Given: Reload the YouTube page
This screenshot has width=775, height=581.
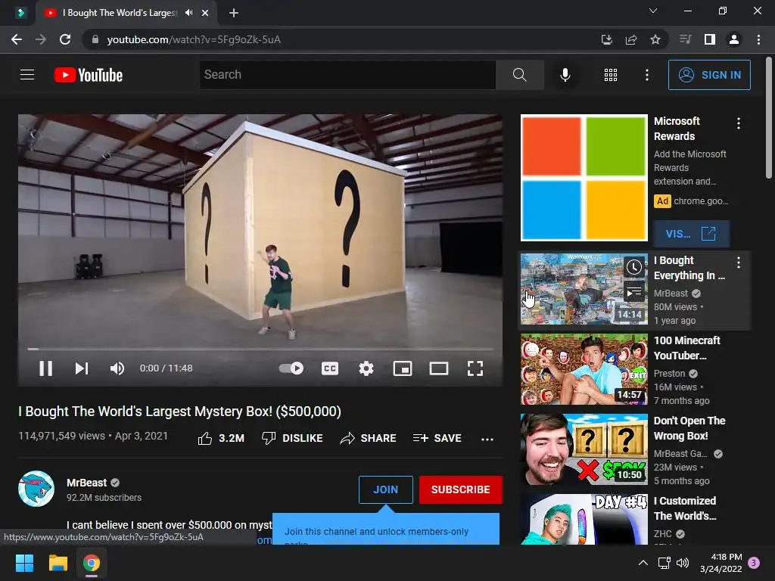Looking at the screenshot, I should (x=65, y=39).
